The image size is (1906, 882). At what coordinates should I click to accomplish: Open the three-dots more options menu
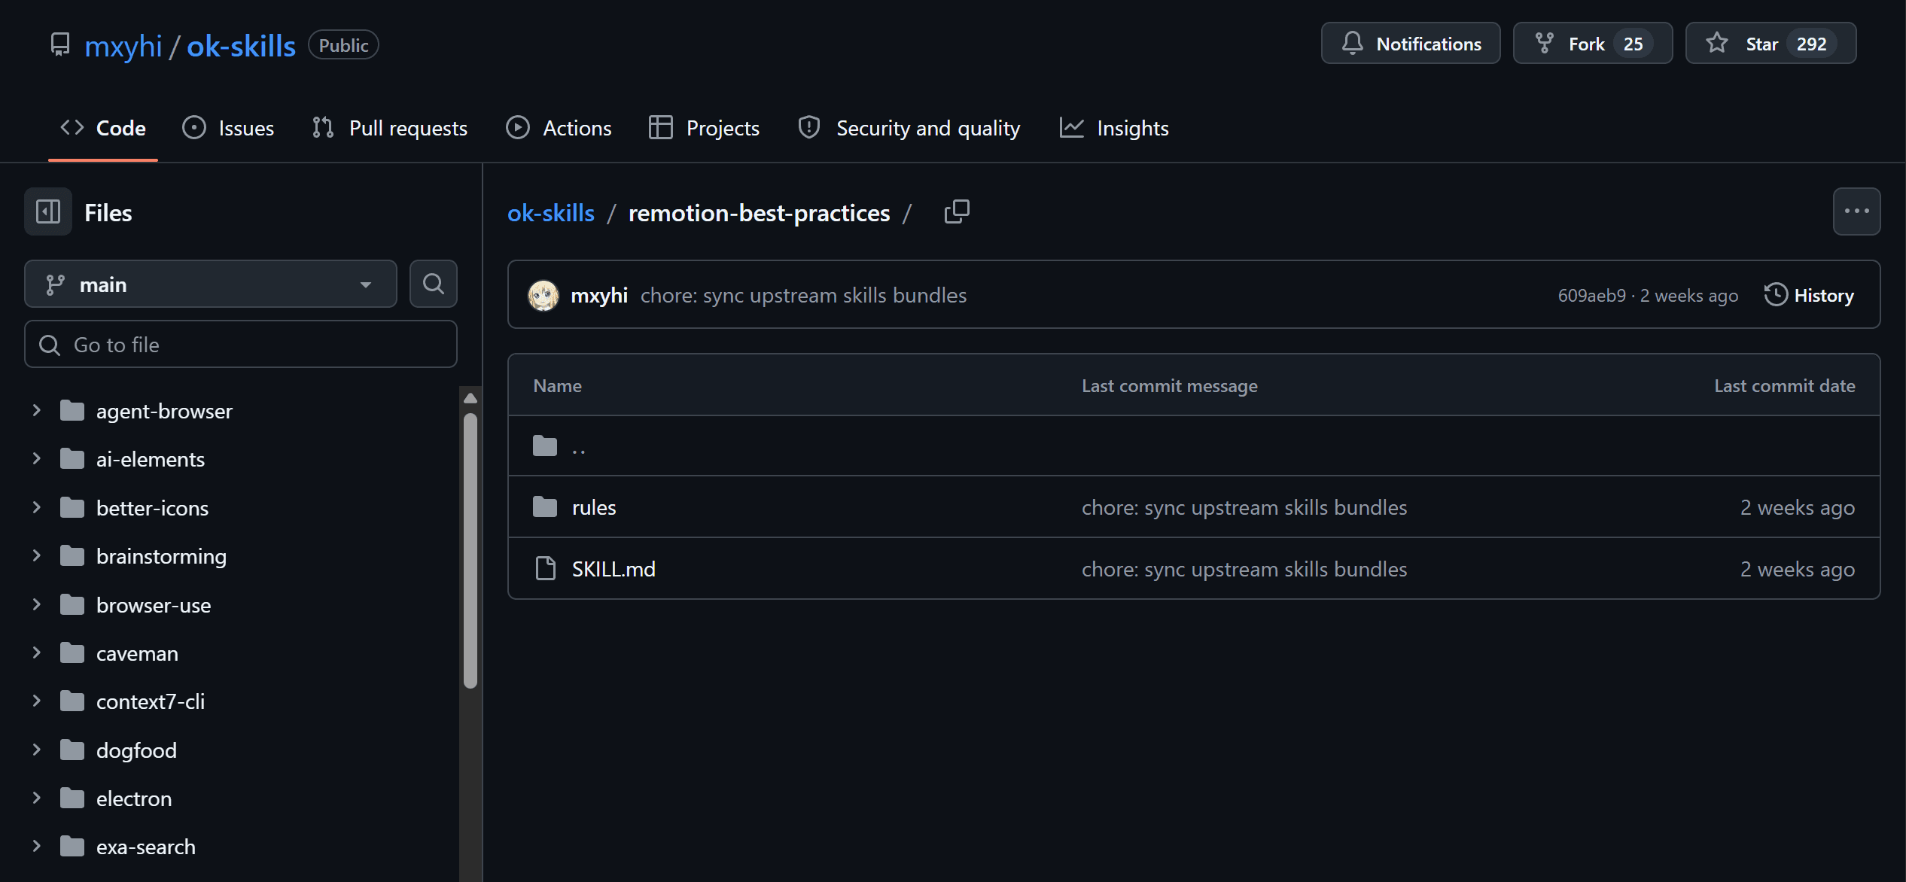(x=1856, y=211)
